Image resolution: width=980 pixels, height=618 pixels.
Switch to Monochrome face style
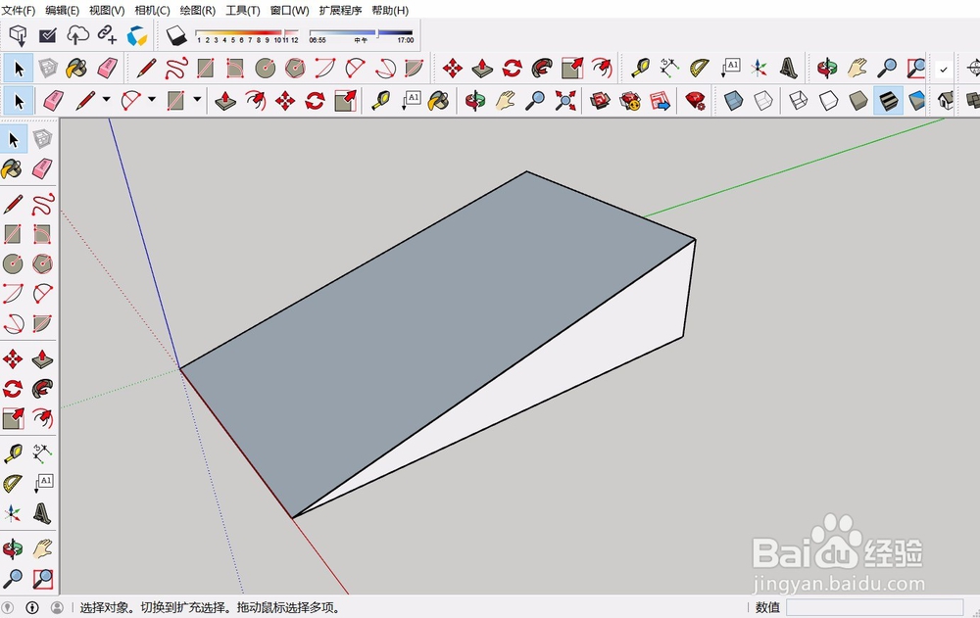pyautogui.click(x=916, y=101)
